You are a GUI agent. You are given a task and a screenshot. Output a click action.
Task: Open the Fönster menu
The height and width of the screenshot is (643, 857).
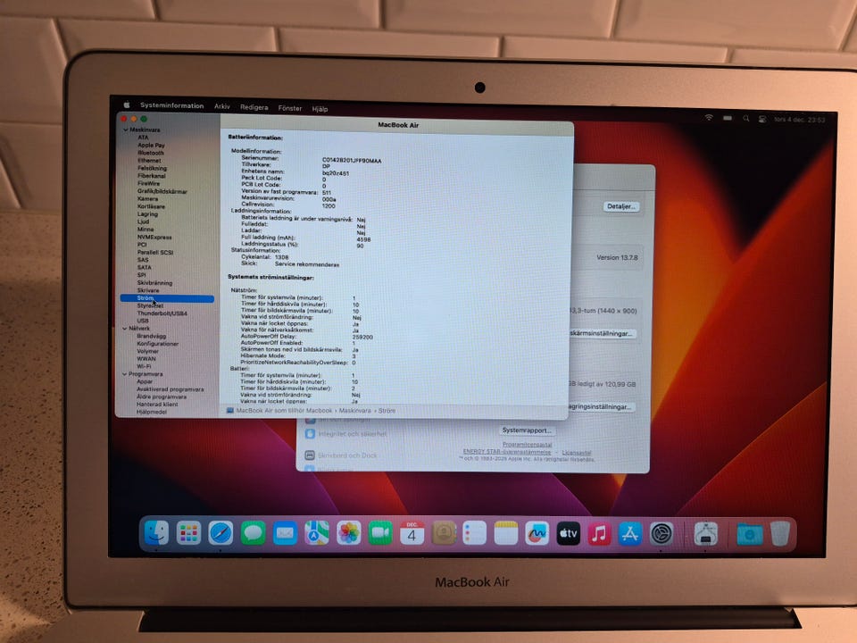(290, 107)
